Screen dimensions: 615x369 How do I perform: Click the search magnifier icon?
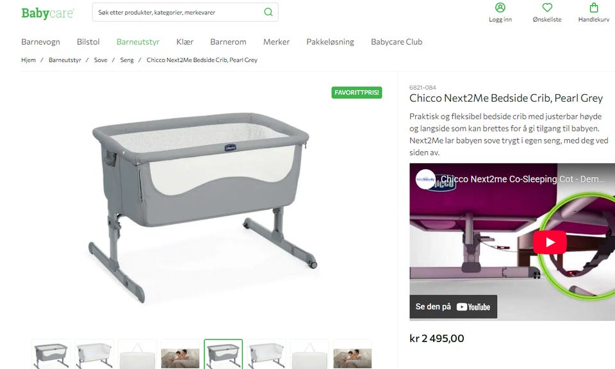(268, 12)
